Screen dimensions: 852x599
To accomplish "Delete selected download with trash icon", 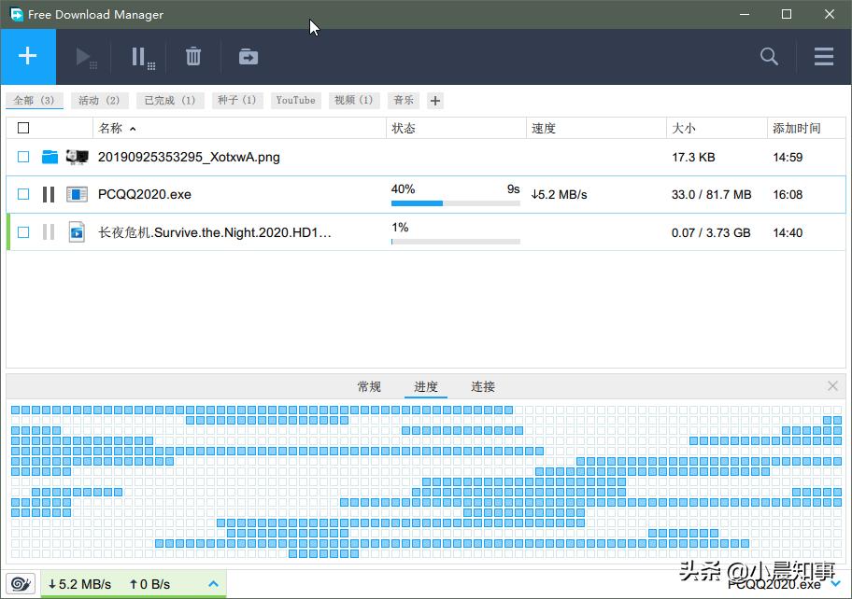I will (x=193, y=56).
